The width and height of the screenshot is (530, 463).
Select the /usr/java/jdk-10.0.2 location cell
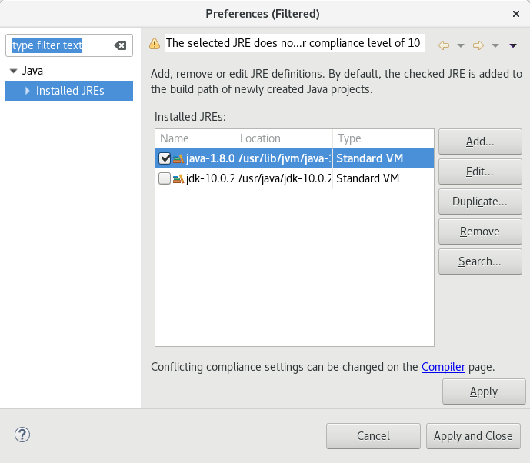click(x=284, y=178)
